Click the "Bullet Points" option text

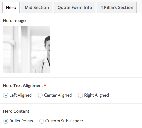tap(21, 121)
